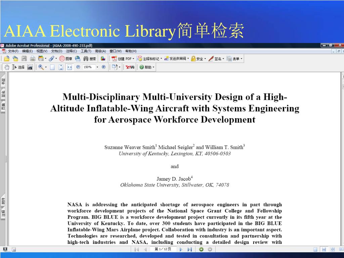Click the rotate page view icon
The width and height of the screenshot is (344, 258).
point(115,67)
